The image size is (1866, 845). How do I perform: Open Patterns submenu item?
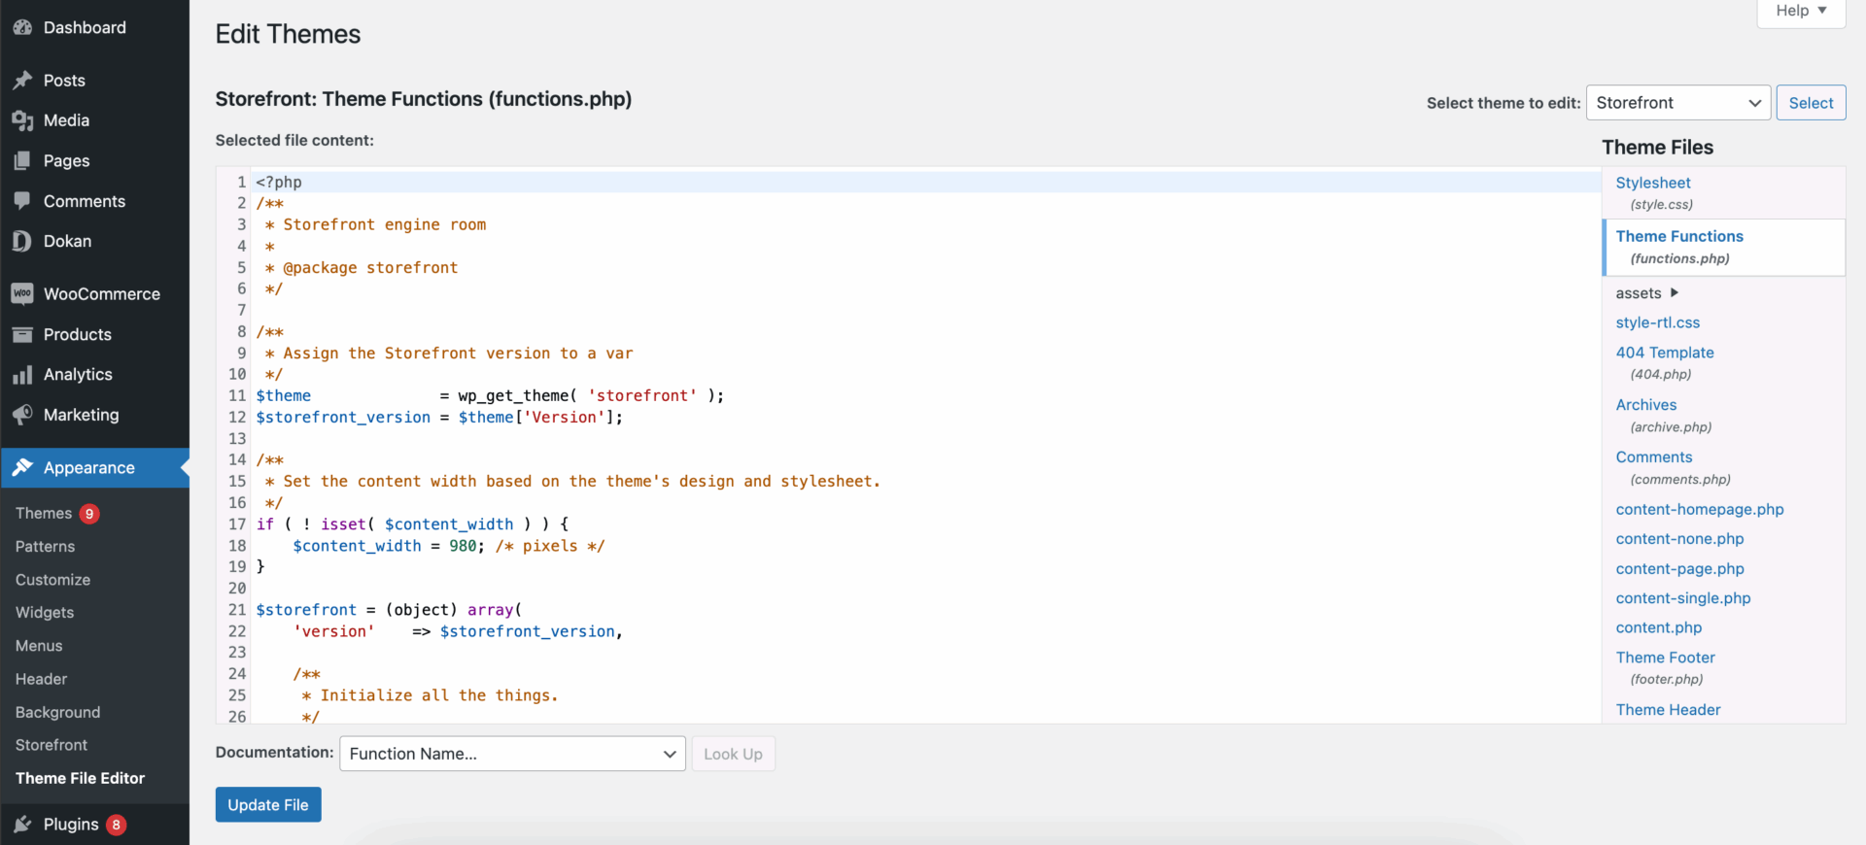point(45,547)
